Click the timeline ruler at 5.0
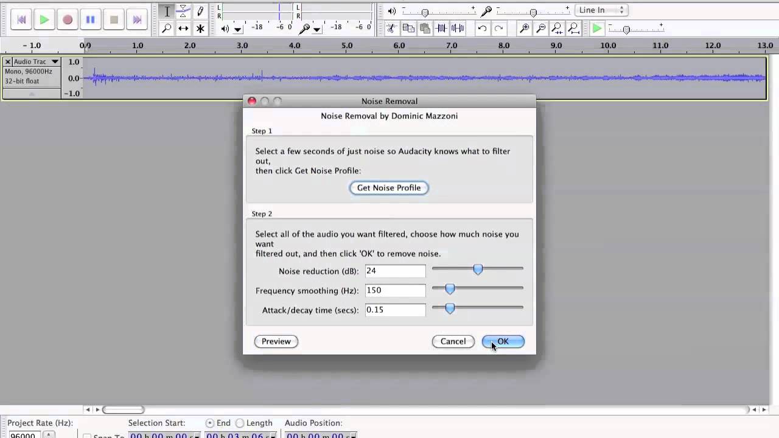 click(x=347, y=46)
